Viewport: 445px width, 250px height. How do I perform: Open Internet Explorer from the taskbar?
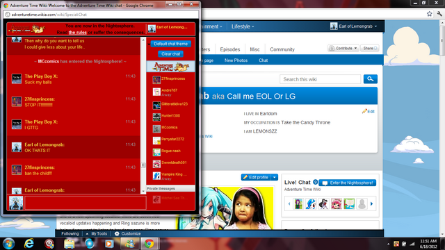click(x=29, y=244)
